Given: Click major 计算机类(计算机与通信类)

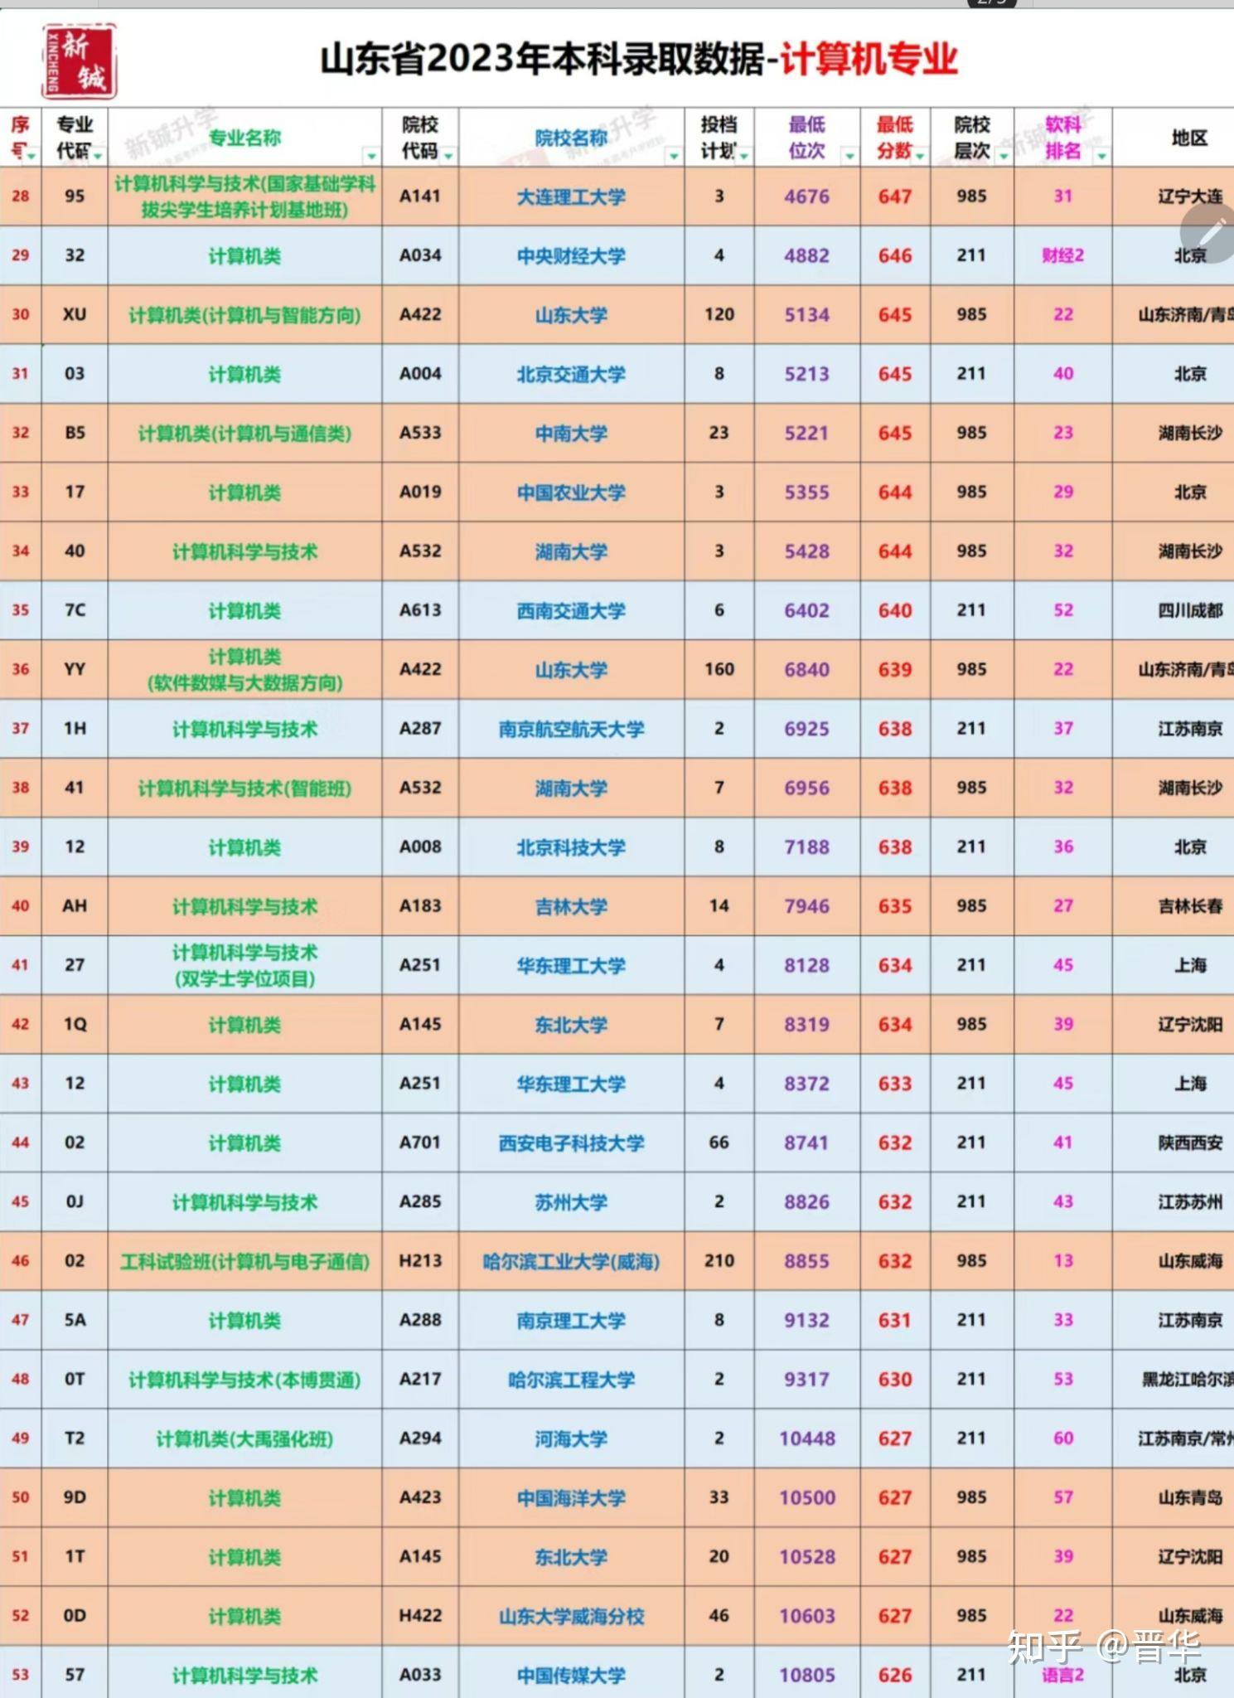Looking at the screenshot, I should 244,434.
